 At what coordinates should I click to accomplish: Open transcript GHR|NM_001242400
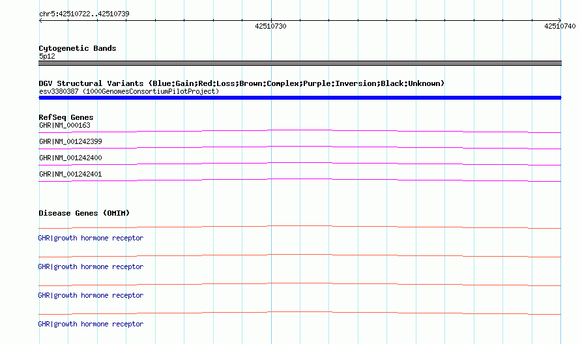pyautogui.click(x=70, y=158)
